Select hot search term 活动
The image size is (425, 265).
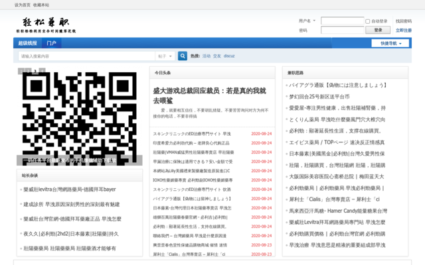tap(207, 56)
